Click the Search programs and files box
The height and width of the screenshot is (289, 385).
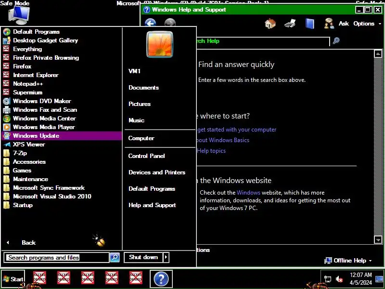coord(56,258)
